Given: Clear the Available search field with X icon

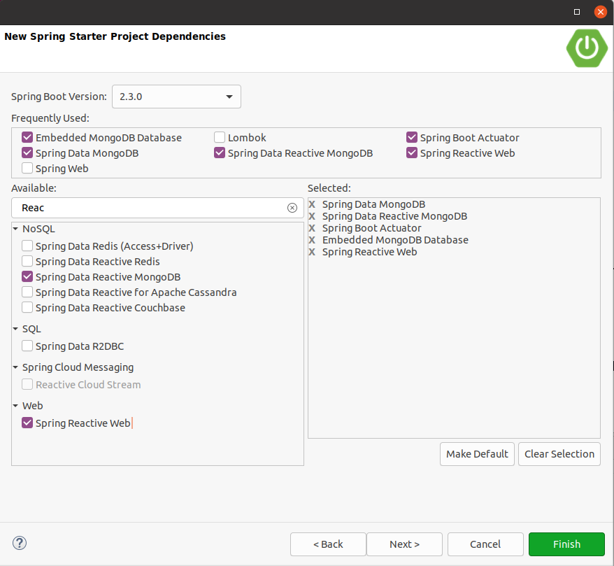Looking at the screenshot, I should point(292,208).
